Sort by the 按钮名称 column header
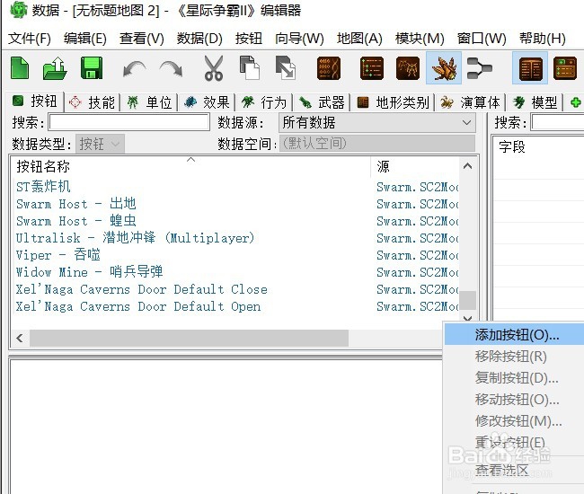Viewport: 584px width, 494px height. pos(190,166)
